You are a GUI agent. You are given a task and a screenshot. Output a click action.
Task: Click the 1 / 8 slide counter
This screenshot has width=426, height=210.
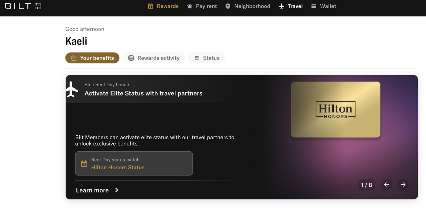point(367,185)
